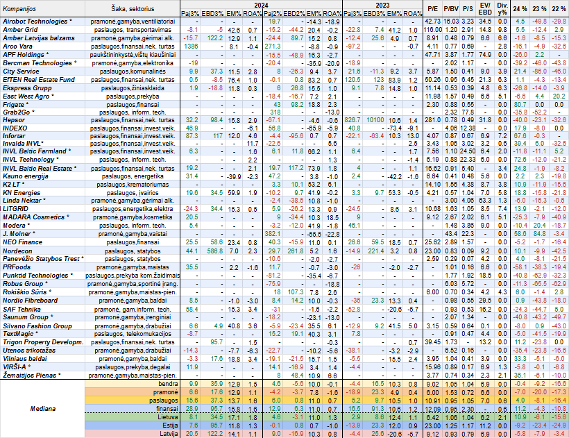569x438 pixels.
Task: Select the "Nordecon" company cell
Action: coord(42,251)
